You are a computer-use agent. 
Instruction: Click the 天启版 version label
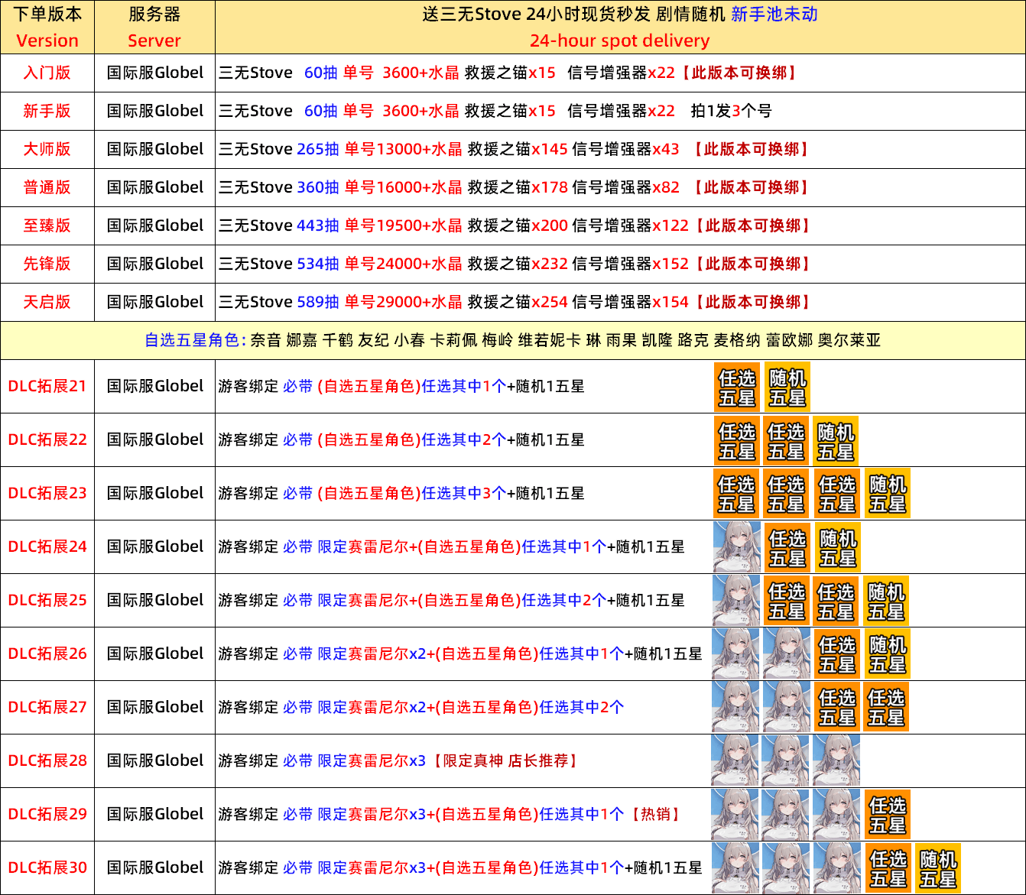point(47,302)
